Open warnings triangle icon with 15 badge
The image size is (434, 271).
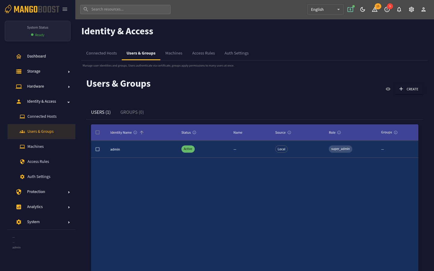(375, 9)
